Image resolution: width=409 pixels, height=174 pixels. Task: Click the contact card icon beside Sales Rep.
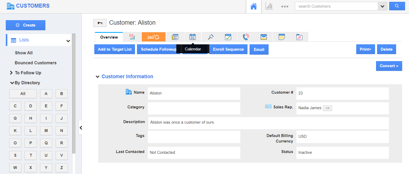pos(268,107)
